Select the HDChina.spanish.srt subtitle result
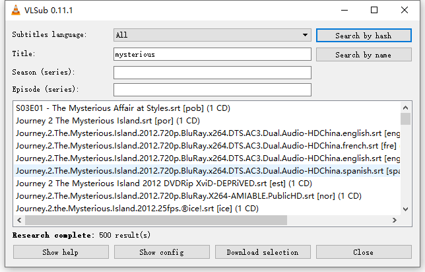The width and height of the screenshot is (425, 272). [207, 171]
